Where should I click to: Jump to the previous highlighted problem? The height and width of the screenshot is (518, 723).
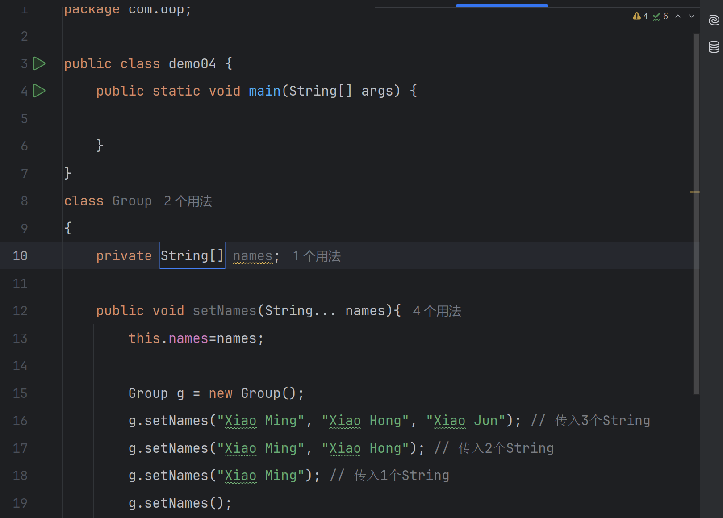(x=678, y=16)
